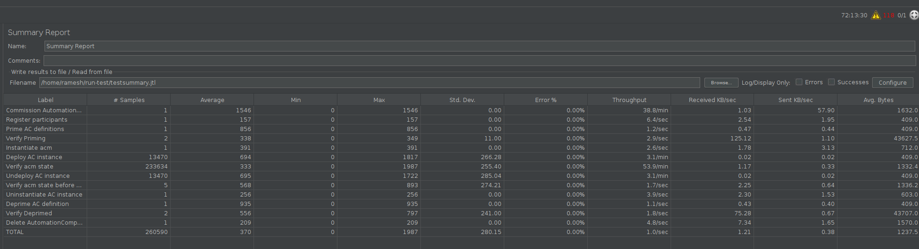Sort by the Std. Dev. column header

[x=462, y=100]
